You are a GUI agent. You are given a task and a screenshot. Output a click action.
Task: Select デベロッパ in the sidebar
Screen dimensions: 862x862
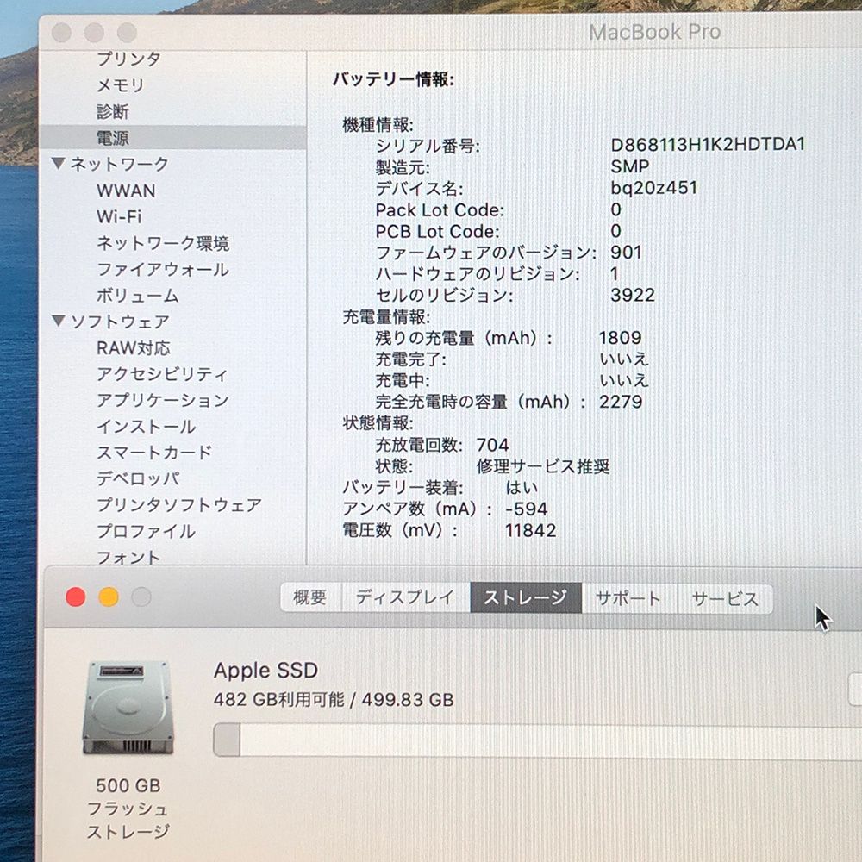tap(138, 478)
